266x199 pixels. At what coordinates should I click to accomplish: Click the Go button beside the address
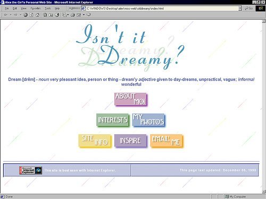click(x=249, y=8)
